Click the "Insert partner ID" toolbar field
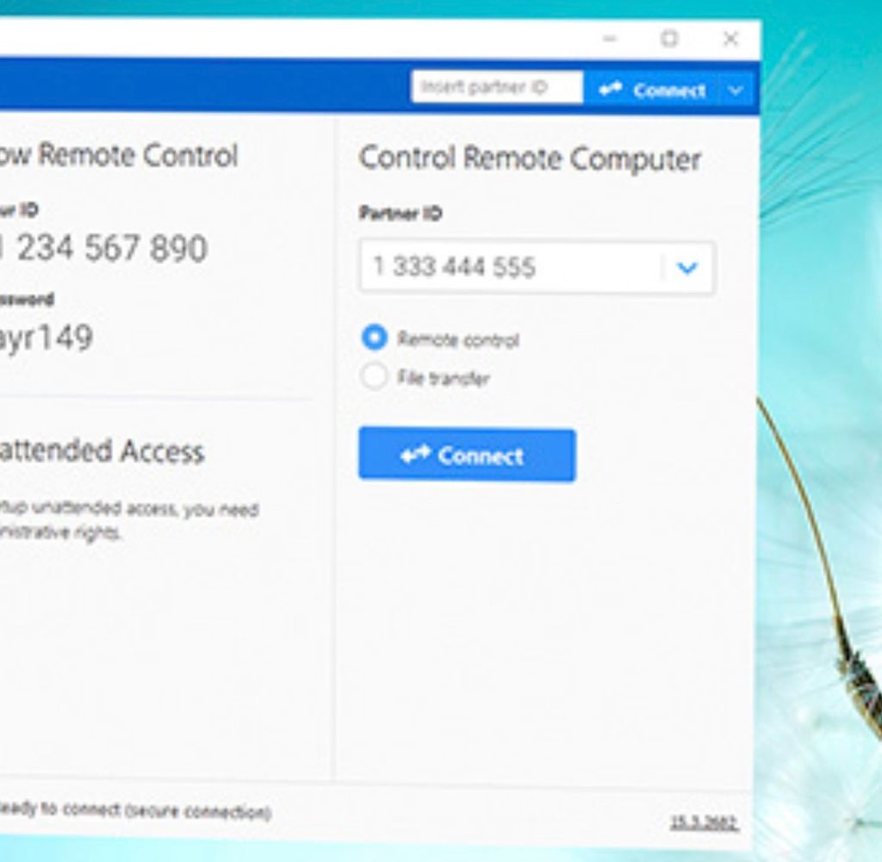 click(x=496, y=88)
